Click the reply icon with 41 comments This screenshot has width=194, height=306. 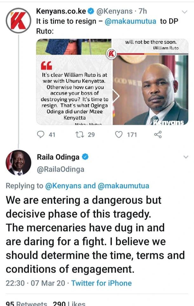41,135
